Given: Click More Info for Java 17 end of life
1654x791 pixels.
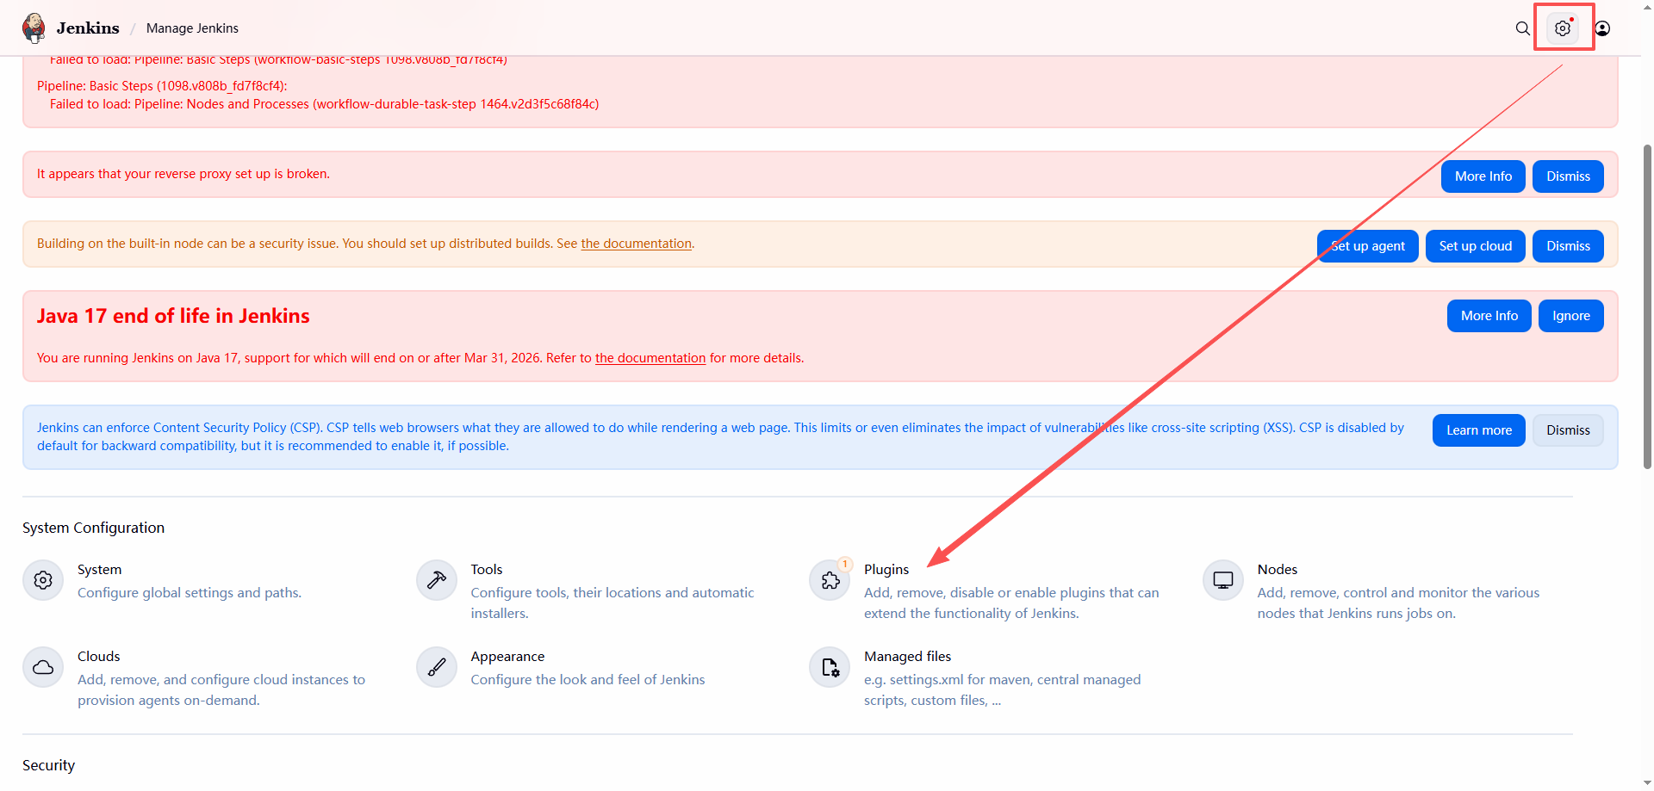Looking at the screenshot, I should pos(1489,316).
